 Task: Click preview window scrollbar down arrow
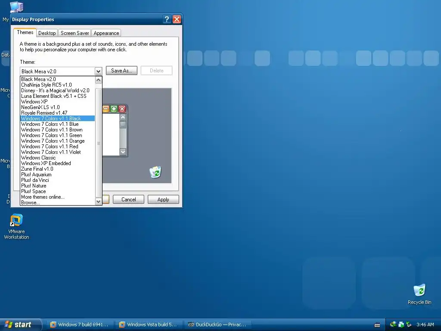coord(123,152)
